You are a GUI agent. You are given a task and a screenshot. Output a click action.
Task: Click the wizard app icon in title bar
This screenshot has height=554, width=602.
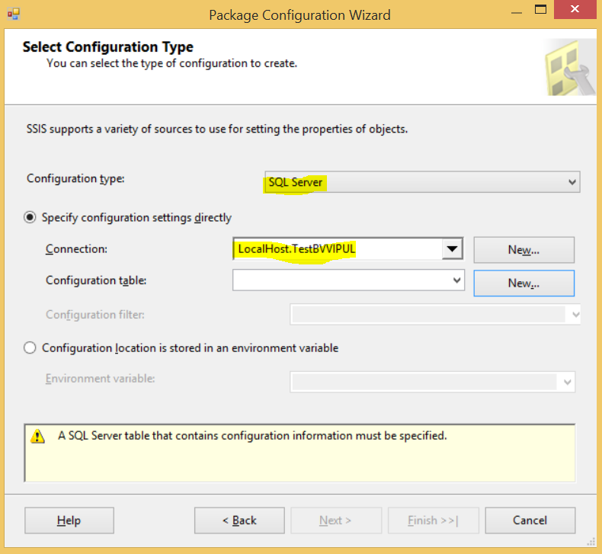point(13,14)
